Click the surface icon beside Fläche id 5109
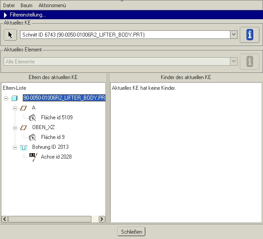Screen dimensions: 263x239 coord(32,117)
